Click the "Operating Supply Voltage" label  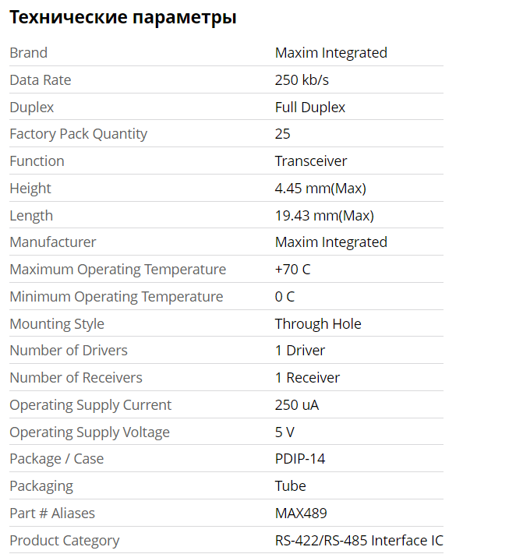tap(90, 432)
